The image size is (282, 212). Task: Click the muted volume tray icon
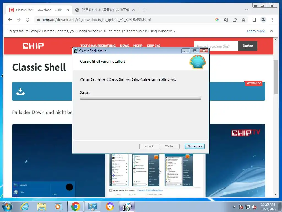[x=254, y=207]
